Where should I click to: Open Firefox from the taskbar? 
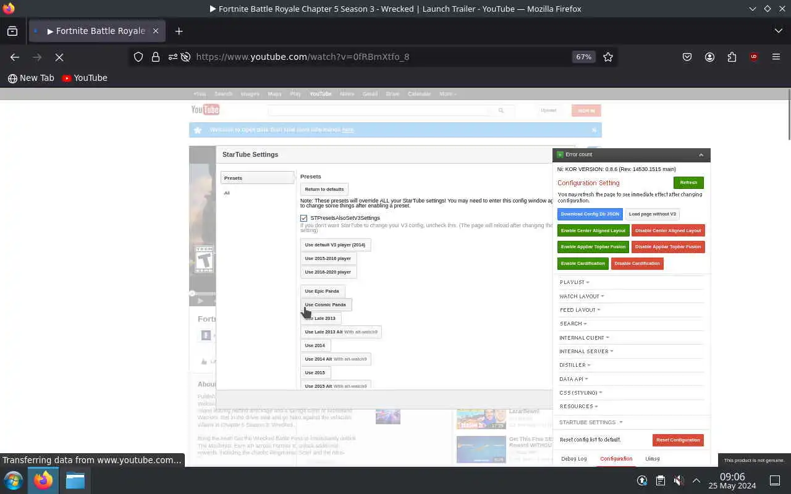click(43, 480)
